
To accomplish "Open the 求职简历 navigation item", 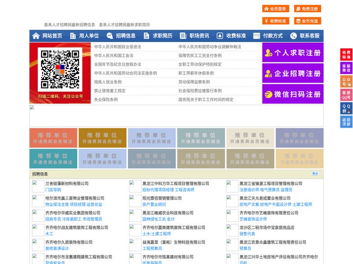I will coord(163,36).
